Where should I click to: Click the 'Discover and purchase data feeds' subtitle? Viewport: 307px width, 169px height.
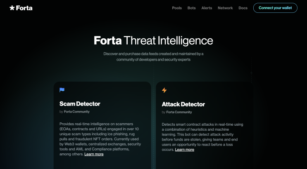(x=153, y=56)
